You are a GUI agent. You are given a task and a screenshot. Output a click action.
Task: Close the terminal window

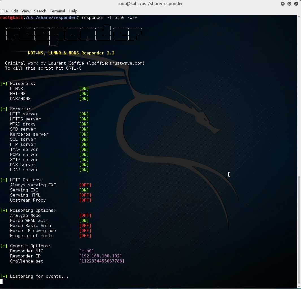[x=296, y=4]
